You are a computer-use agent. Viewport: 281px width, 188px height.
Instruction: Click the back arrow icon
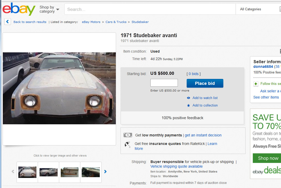7,22
